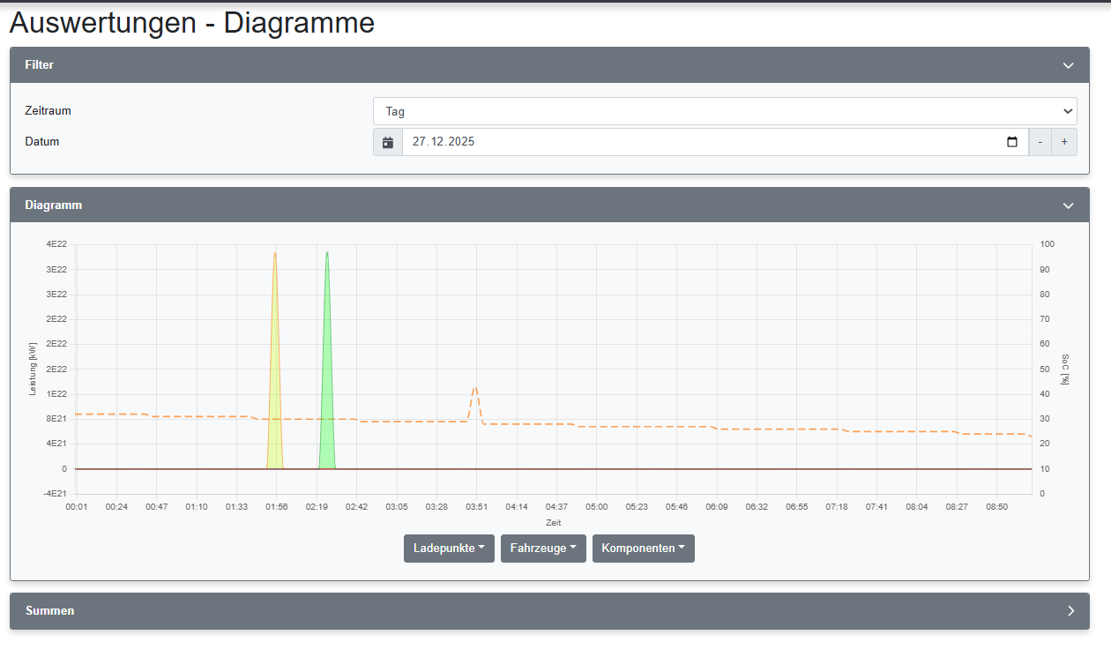1111x657 pixels.
Task: Collapse the Filter panel chevron
Action: (x=1068, y=64)
